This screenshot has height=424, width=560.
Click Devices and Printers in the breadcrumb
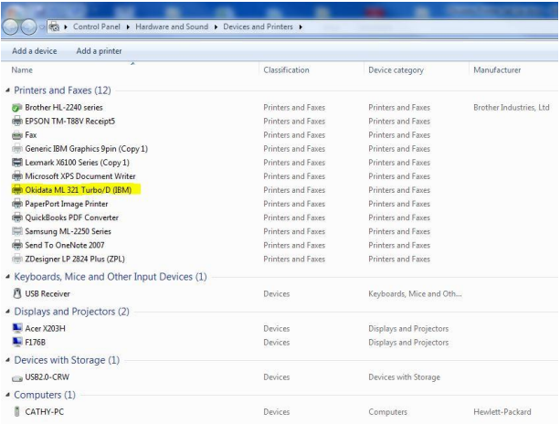258,26
